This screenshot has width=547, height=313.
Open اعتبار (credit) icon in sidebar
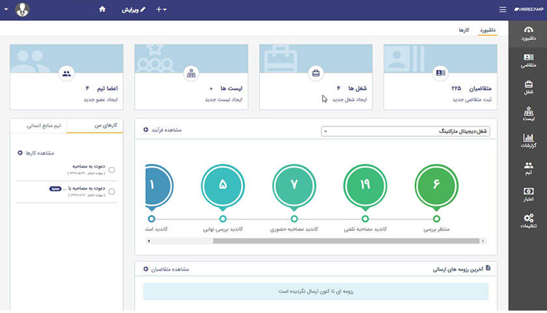pyautogui.click(x=527, y=195)
